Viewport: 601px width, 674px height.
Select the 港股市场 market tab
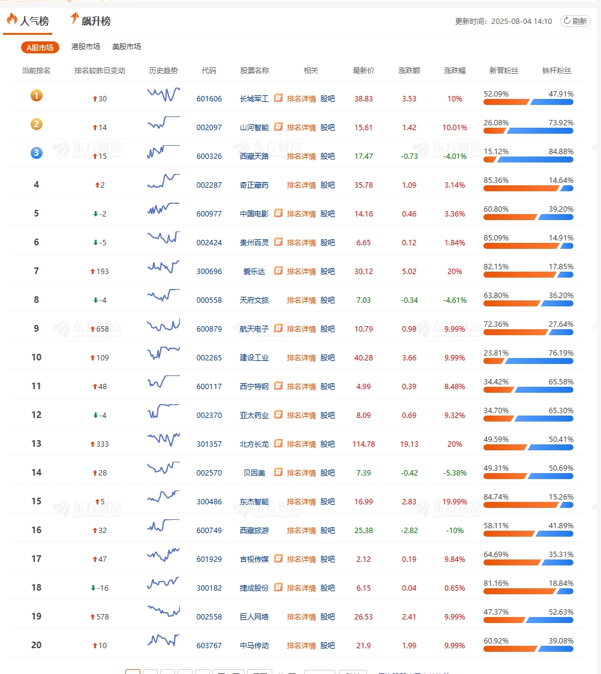(x=86, y=47)
